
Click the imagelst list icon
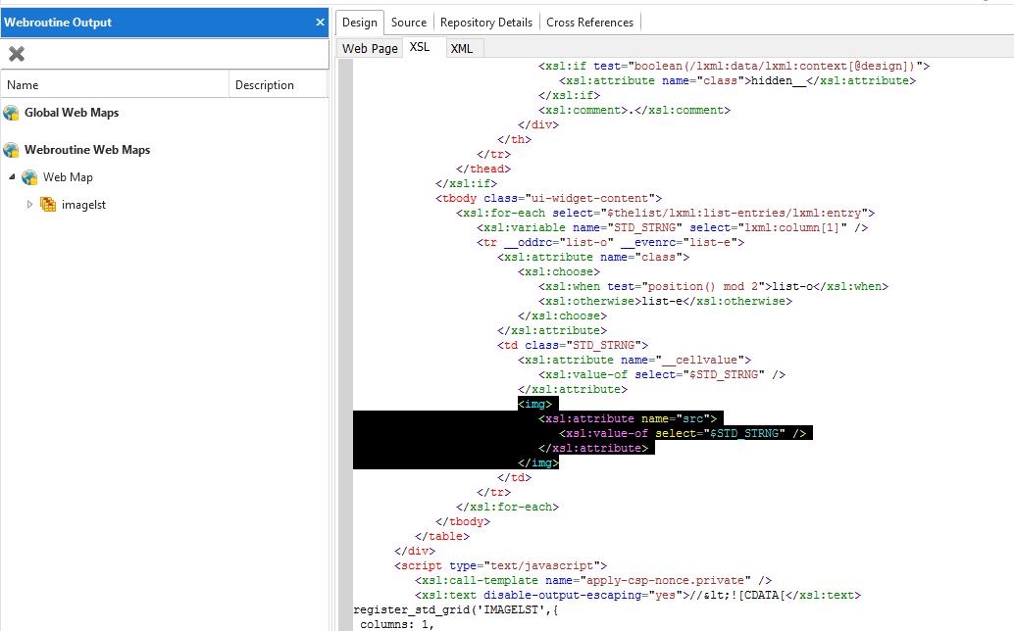48,205
